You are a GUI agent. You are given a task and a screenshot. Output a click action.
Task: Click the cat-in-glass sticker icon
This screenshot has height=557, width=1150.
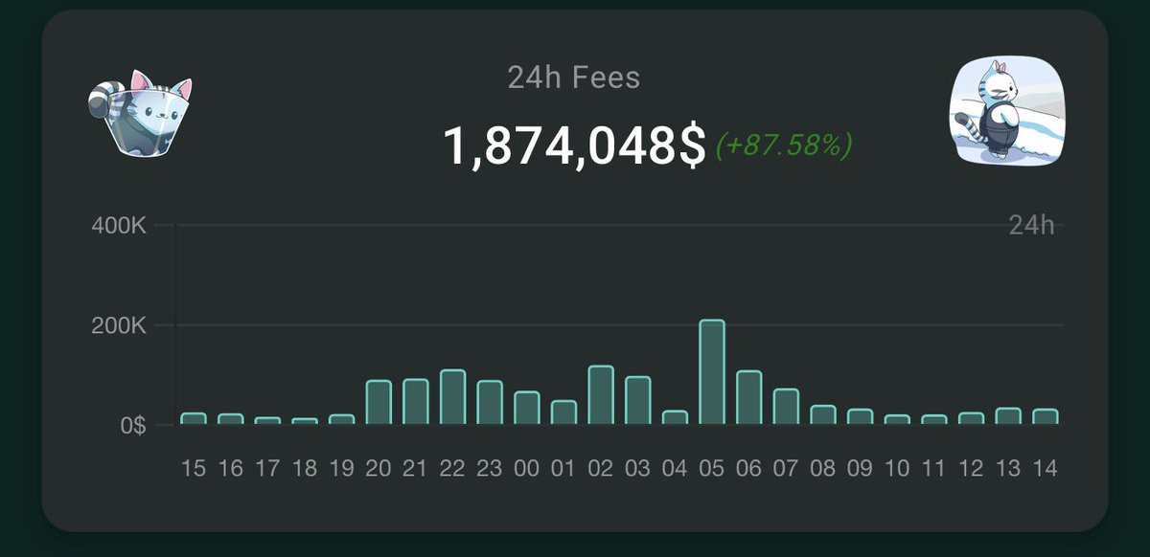(x=140, y=112)
